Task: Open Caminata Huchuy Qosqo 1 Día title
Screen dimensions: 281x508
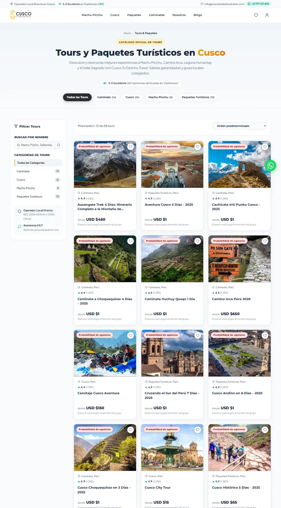Action: [170, 299]
